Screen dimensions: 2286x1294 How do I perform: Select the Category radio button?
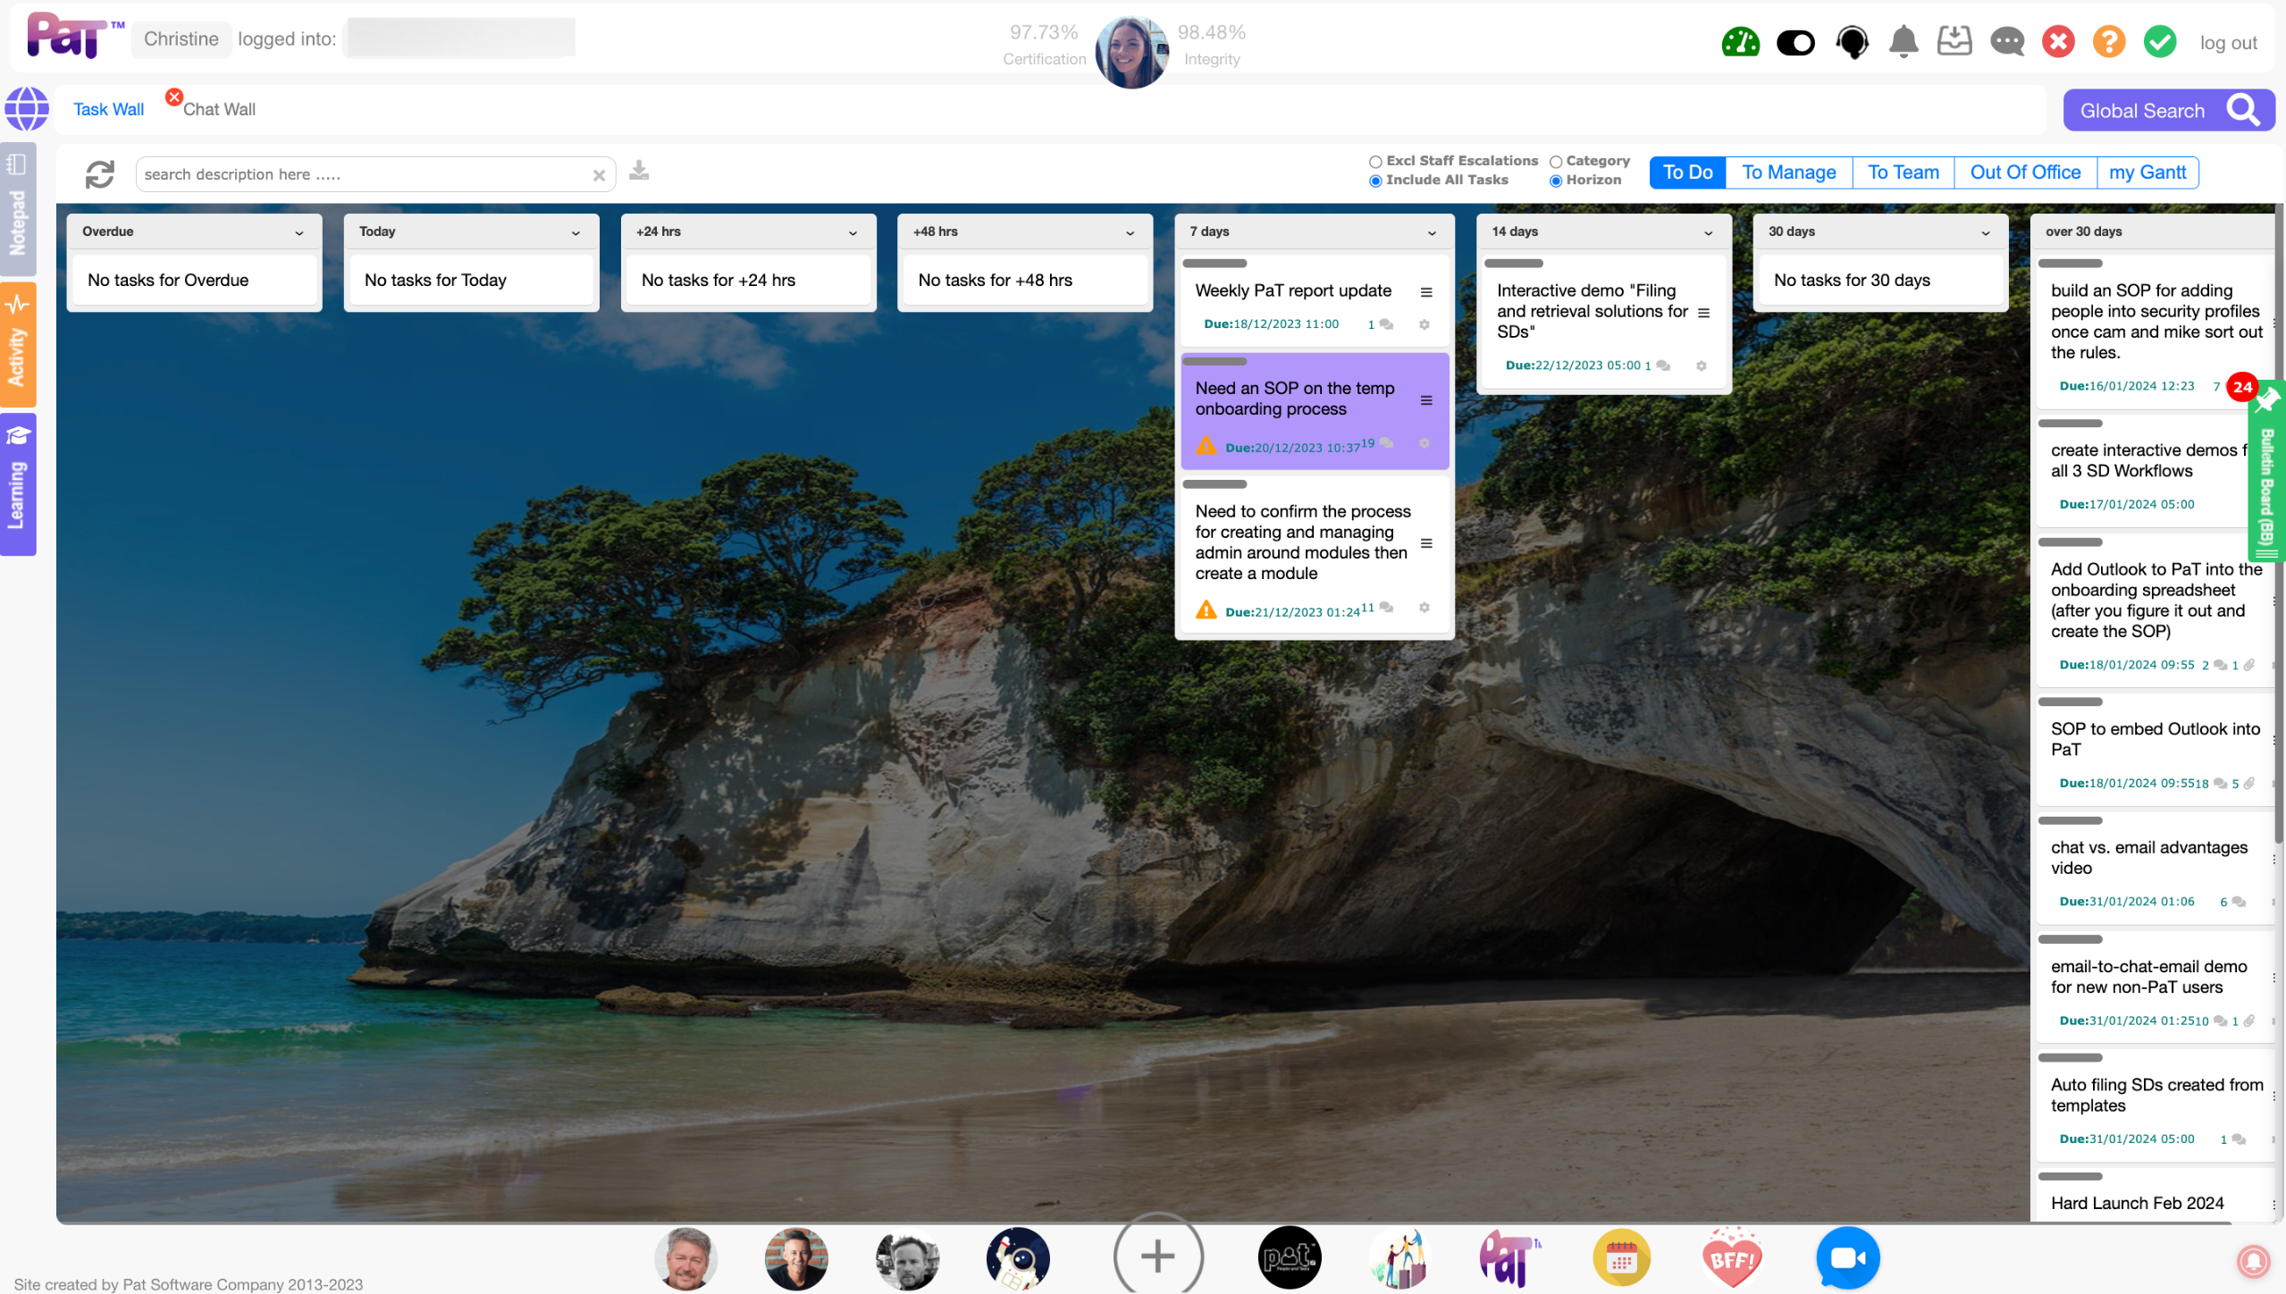1556,162
